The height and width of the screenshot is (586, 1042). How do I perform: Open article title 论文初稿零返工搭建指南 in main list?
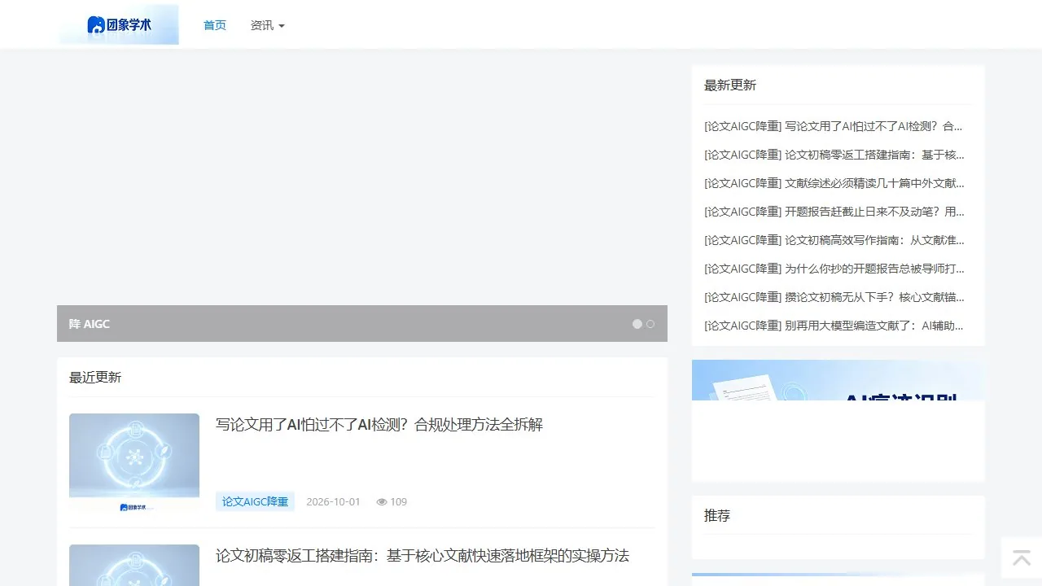pos(422,556)
